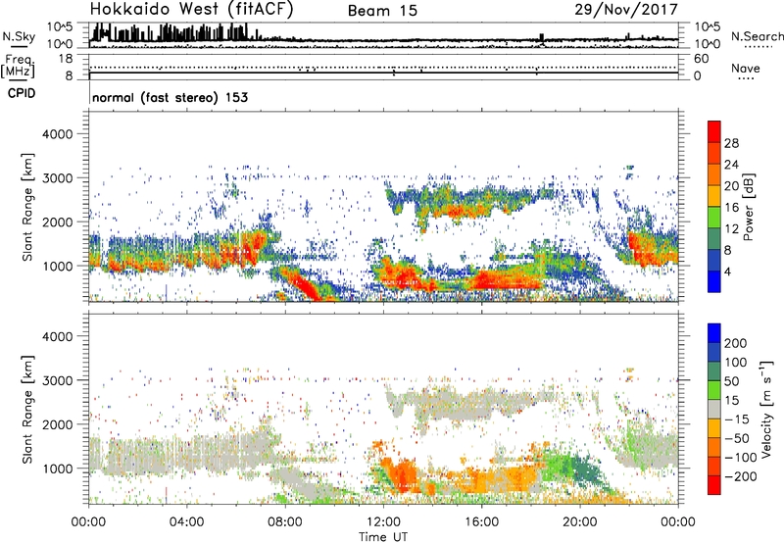Click the 4000 tick on power panel axis

(x=57, y=134)
